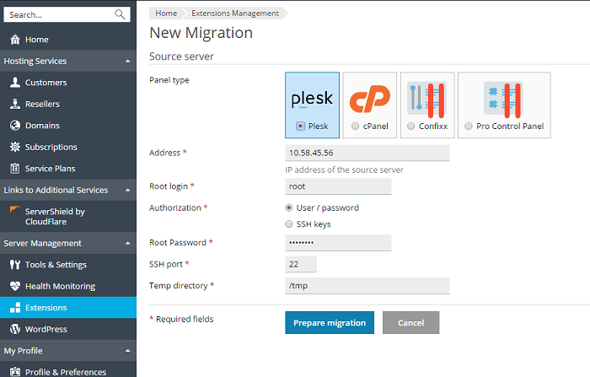The image size is (590, 377).
Task: Collapse Links to Additional Services section
Action: [127, 190]
